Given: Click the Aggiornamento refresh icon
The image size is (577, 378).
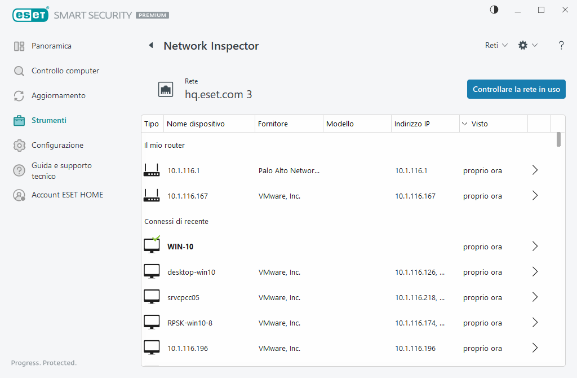Looking at the screenshot, I should click(x=19, y=95).
